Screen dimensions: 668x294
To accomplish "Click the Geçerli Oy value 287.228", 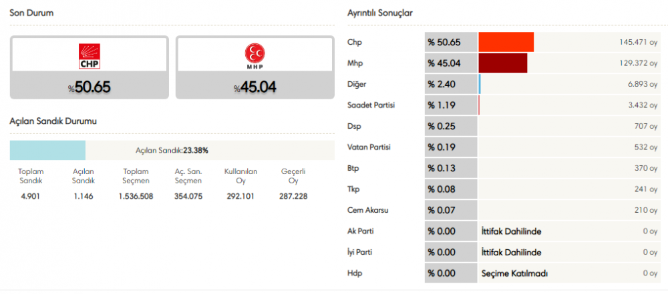I will [x=293, y=196].
